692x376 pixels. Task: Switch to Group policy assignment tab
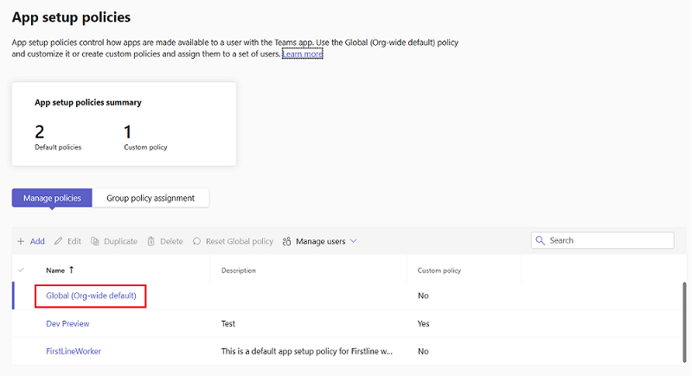pyautogui.click(x=151, y=198)
